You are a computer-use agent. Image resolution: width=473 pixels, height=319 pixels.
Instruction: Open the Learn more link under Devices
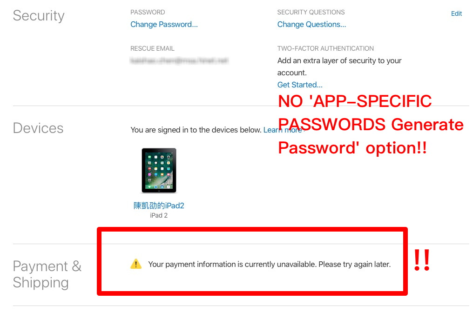point(284,130)
